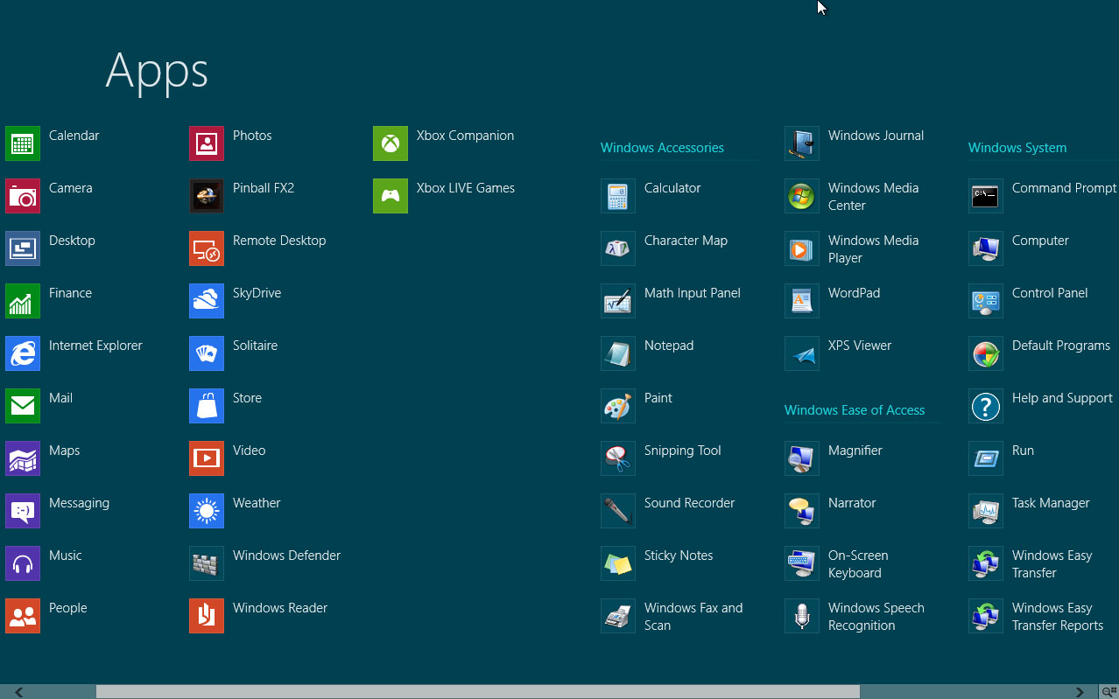Click the horizontal scrollbar thumb
This screenshot has height=699, width=1119.
pyautogui.click(x=477, y=692)
